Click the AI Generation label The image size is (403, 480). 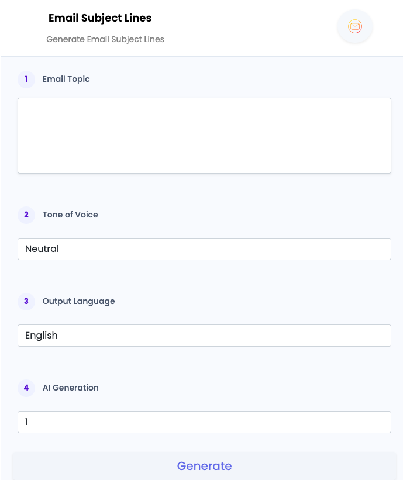tap(70, 388)
